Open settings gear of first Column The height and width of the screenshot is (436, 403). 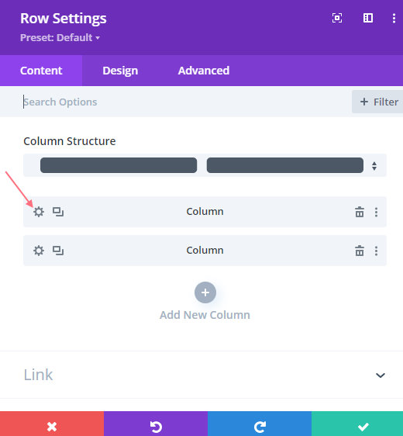[x=39, y=212]
